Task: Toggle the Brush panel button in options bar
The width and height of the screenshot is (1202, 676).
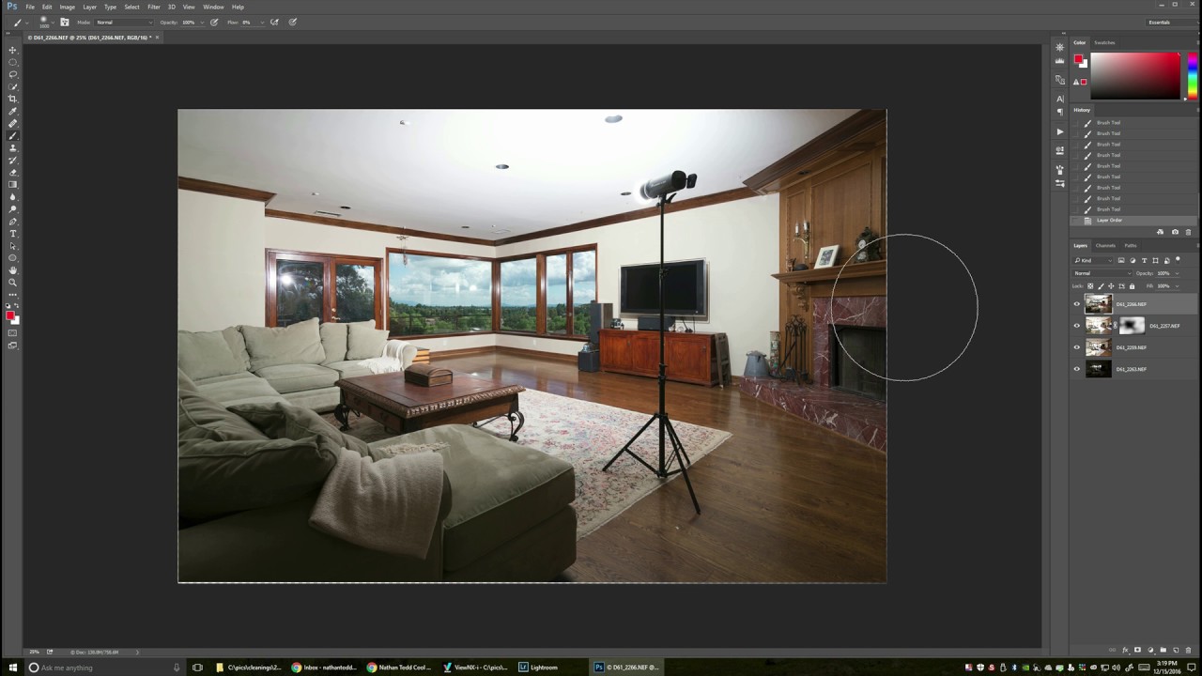Action: pyautogui.click(x=64, y=22)
